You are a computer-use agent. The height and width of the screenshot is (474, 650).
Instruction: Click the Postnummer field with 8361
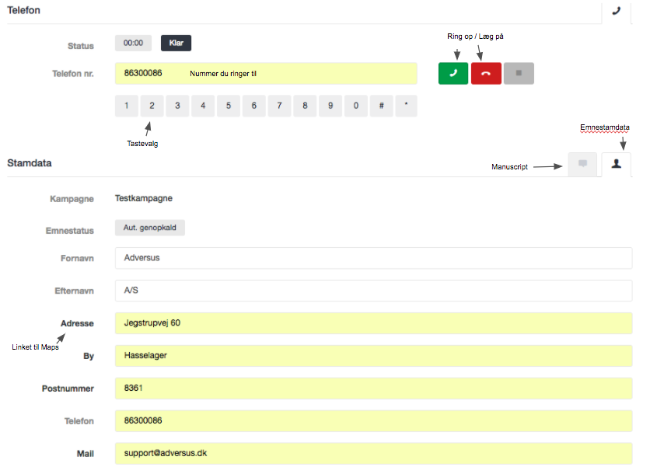point(373,389)
